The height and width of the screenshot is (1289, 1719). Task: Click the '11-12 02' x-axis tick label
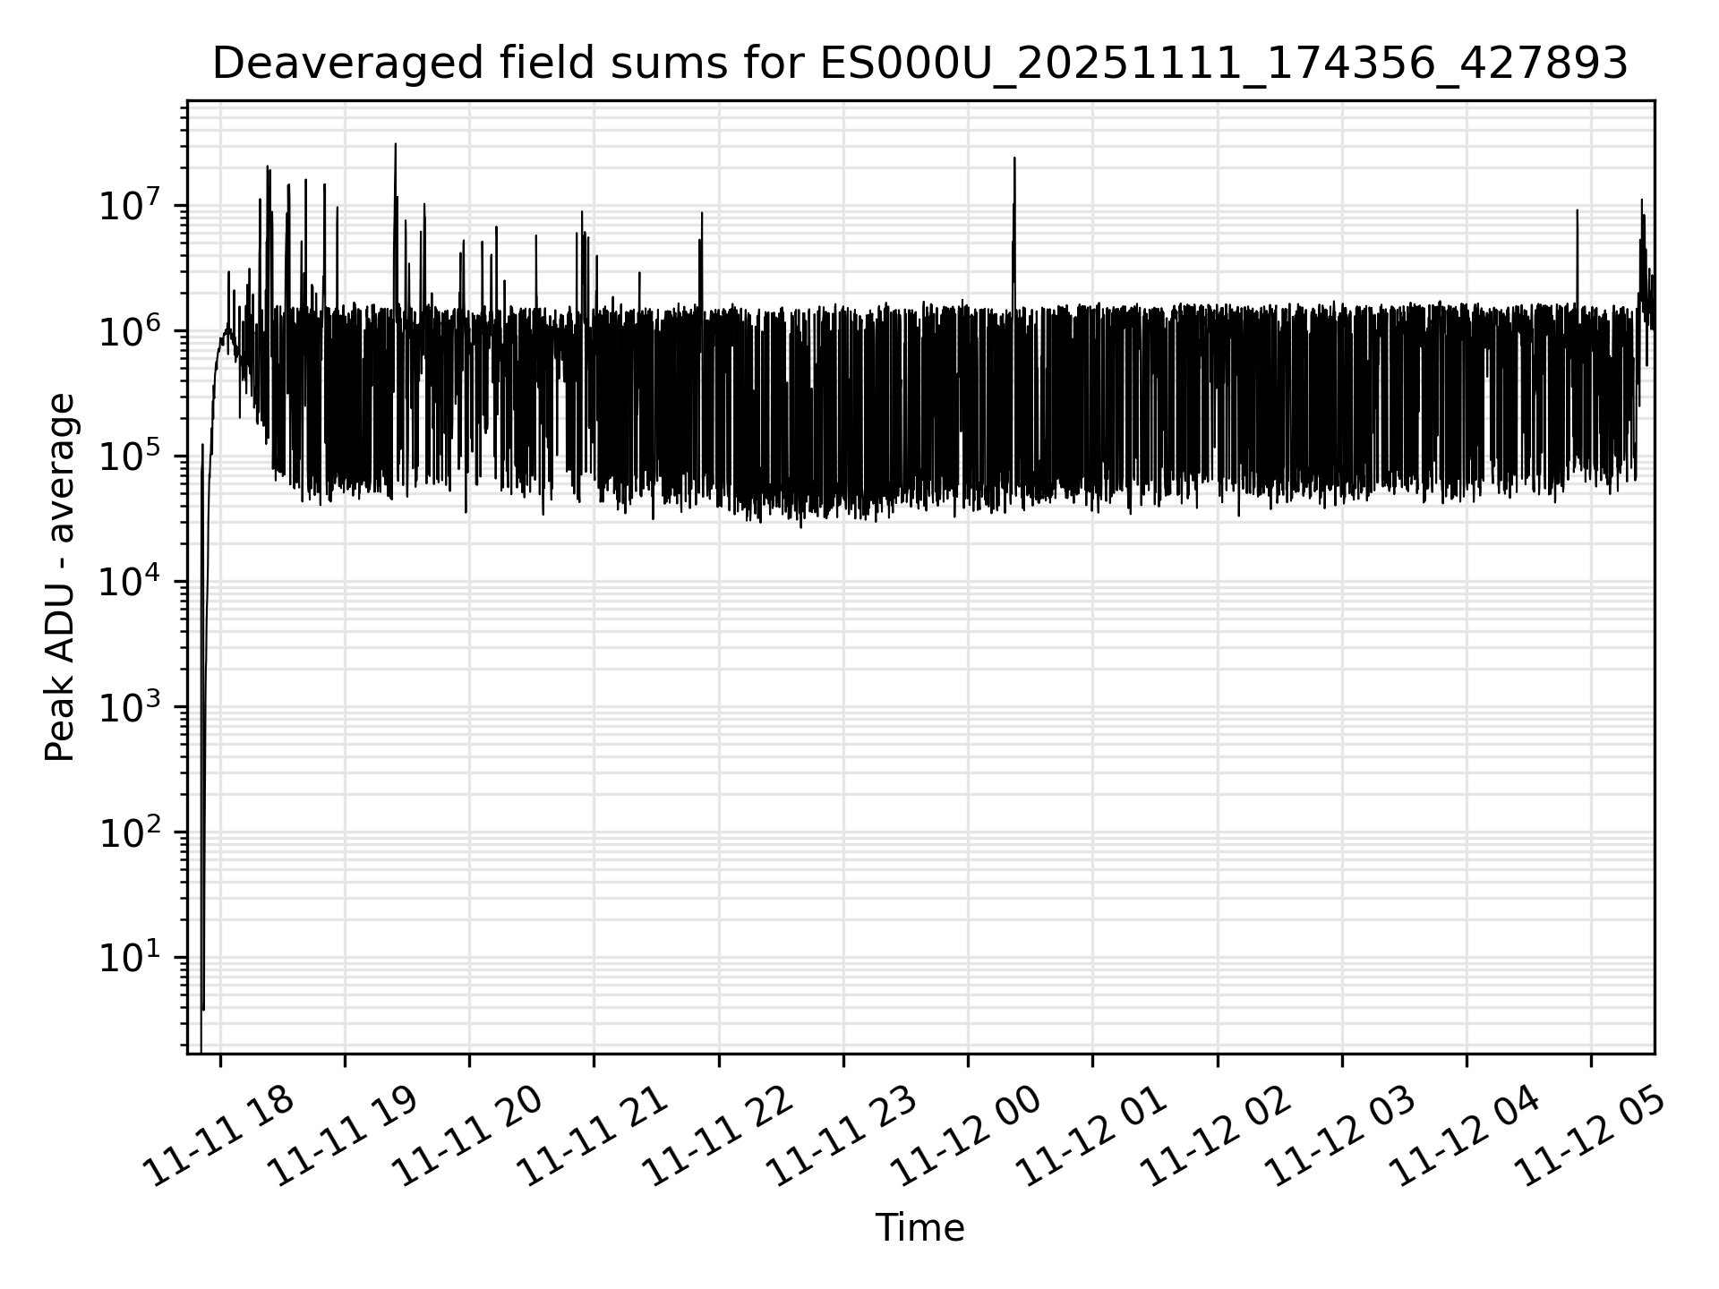1216,1137
